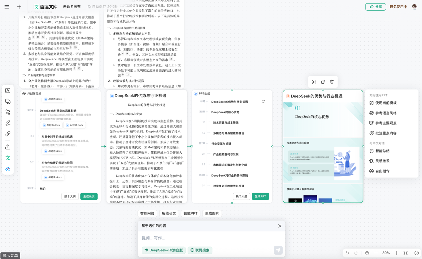Click the Baidu netdisk cloud icon in the left toolbar
The height and width of the screenshot is (259, 422).
pos(8,169)
